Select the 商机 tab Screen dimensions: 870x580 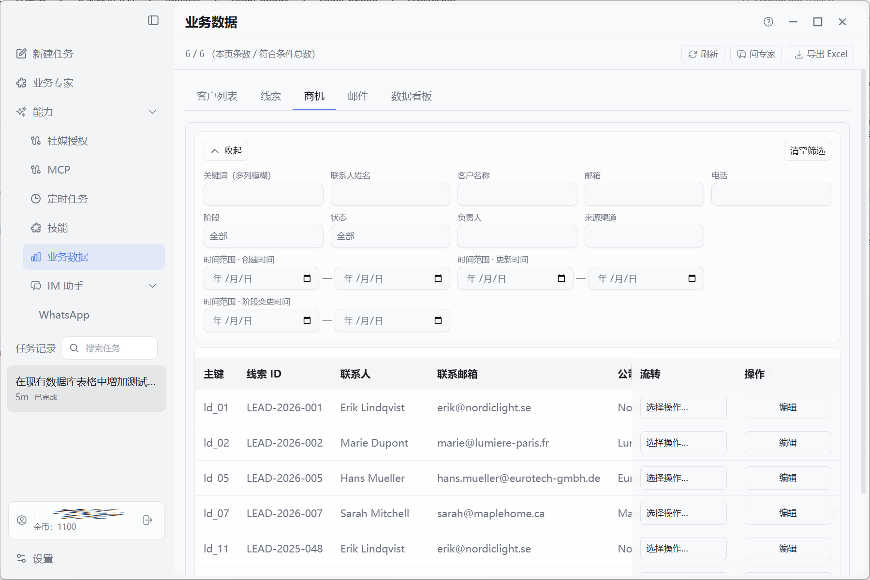point(314,96)
